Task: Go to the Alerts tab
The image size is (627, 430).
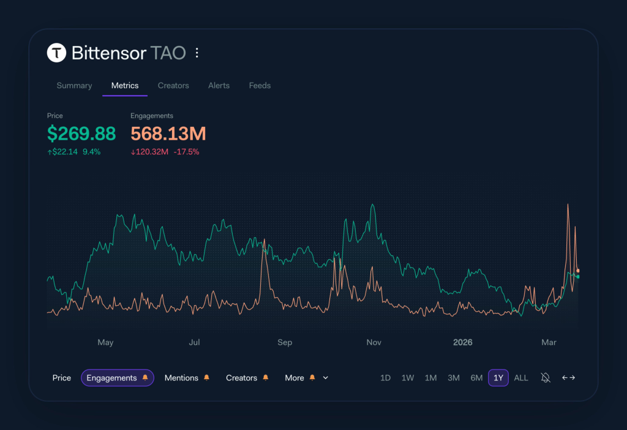Action: [219, 86]
